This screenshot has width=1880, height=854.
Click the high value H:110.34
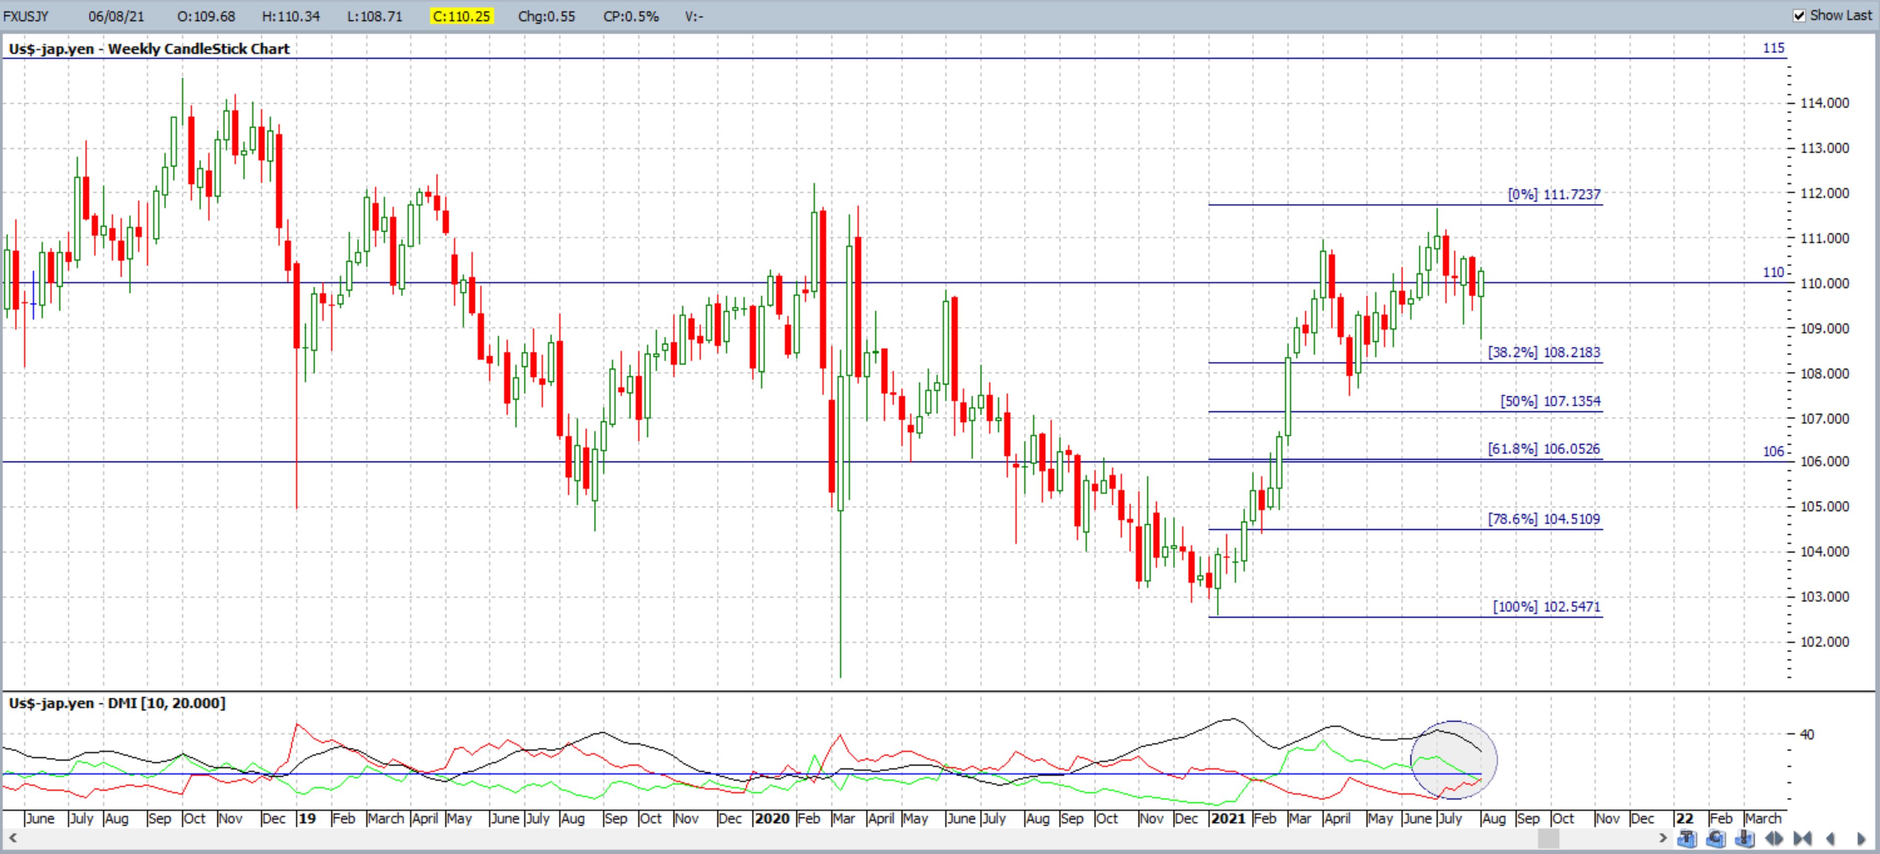tap(290, 16)
